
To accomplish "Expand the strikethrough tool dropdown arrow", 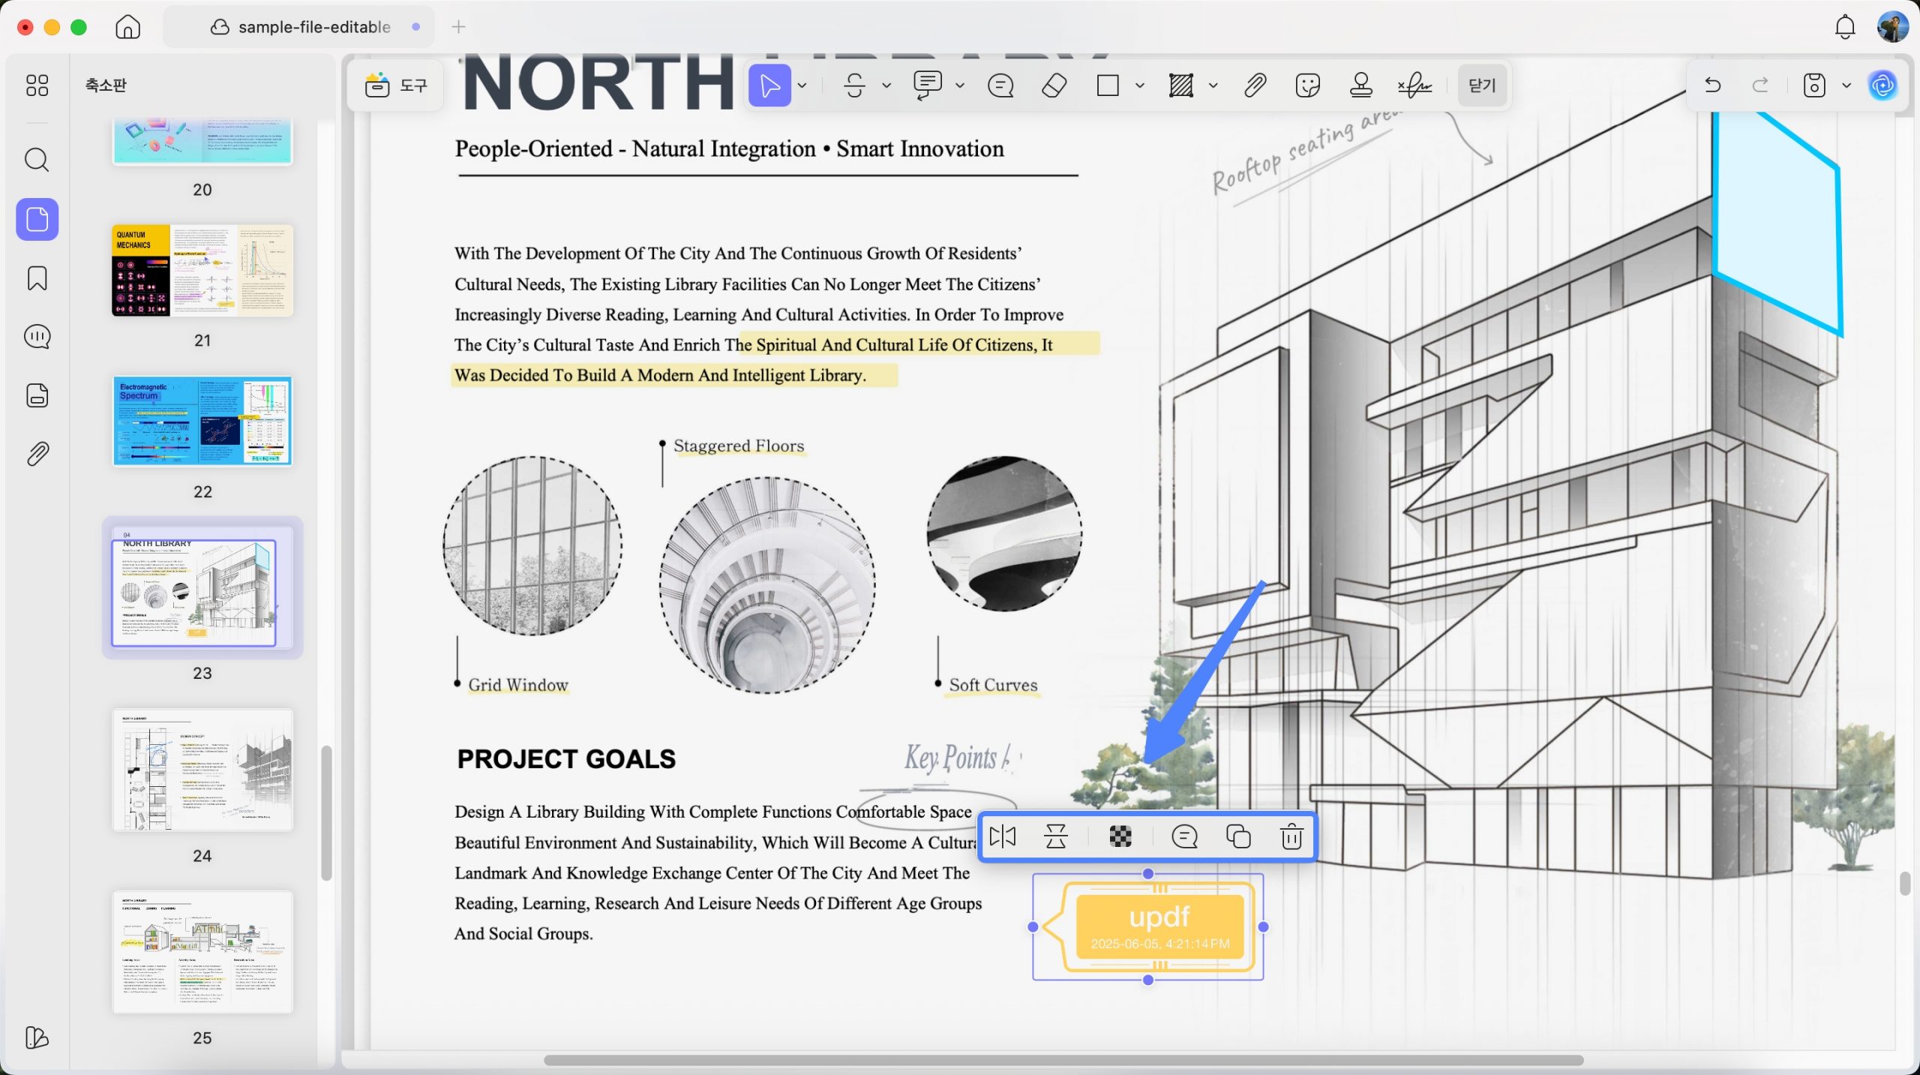I will coord(886,86).
